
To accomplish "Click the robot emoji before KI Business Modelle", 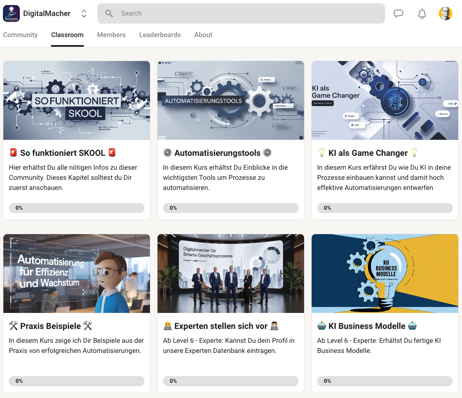I will click(322, 326).
